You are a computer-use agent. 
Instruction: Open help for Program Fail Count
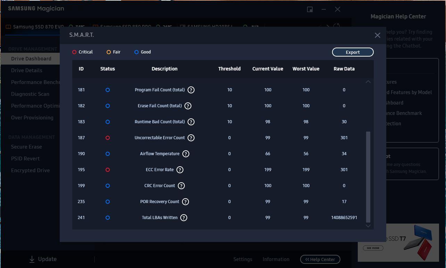[x=191, y=90]
